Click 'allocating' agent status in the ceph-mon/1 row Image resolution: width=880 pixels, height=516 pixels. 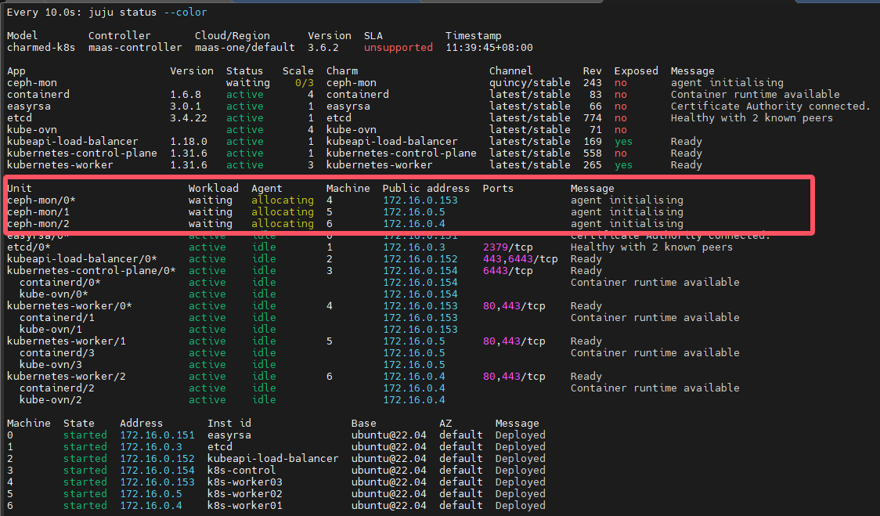point(283,212)
